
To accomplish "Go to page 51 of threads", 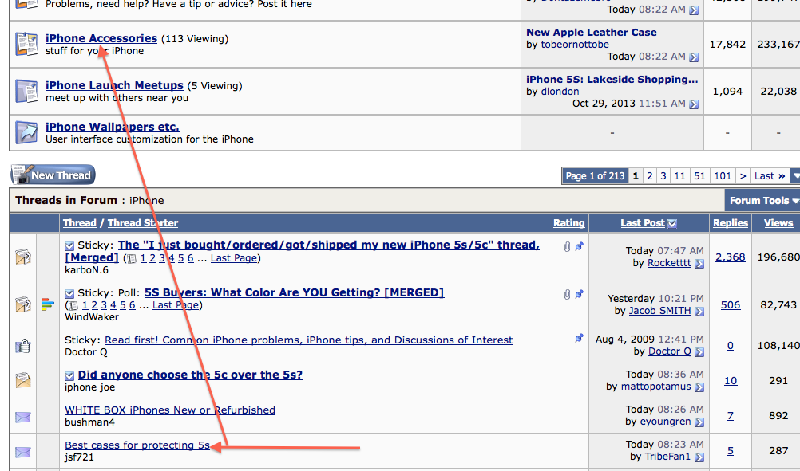I will click(699, 175).
